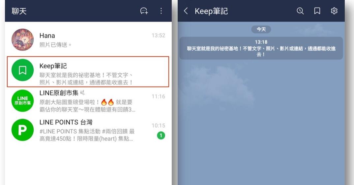Search messages in Keep筆記
The height and width of the screenshot is (185, 354).
300,11
